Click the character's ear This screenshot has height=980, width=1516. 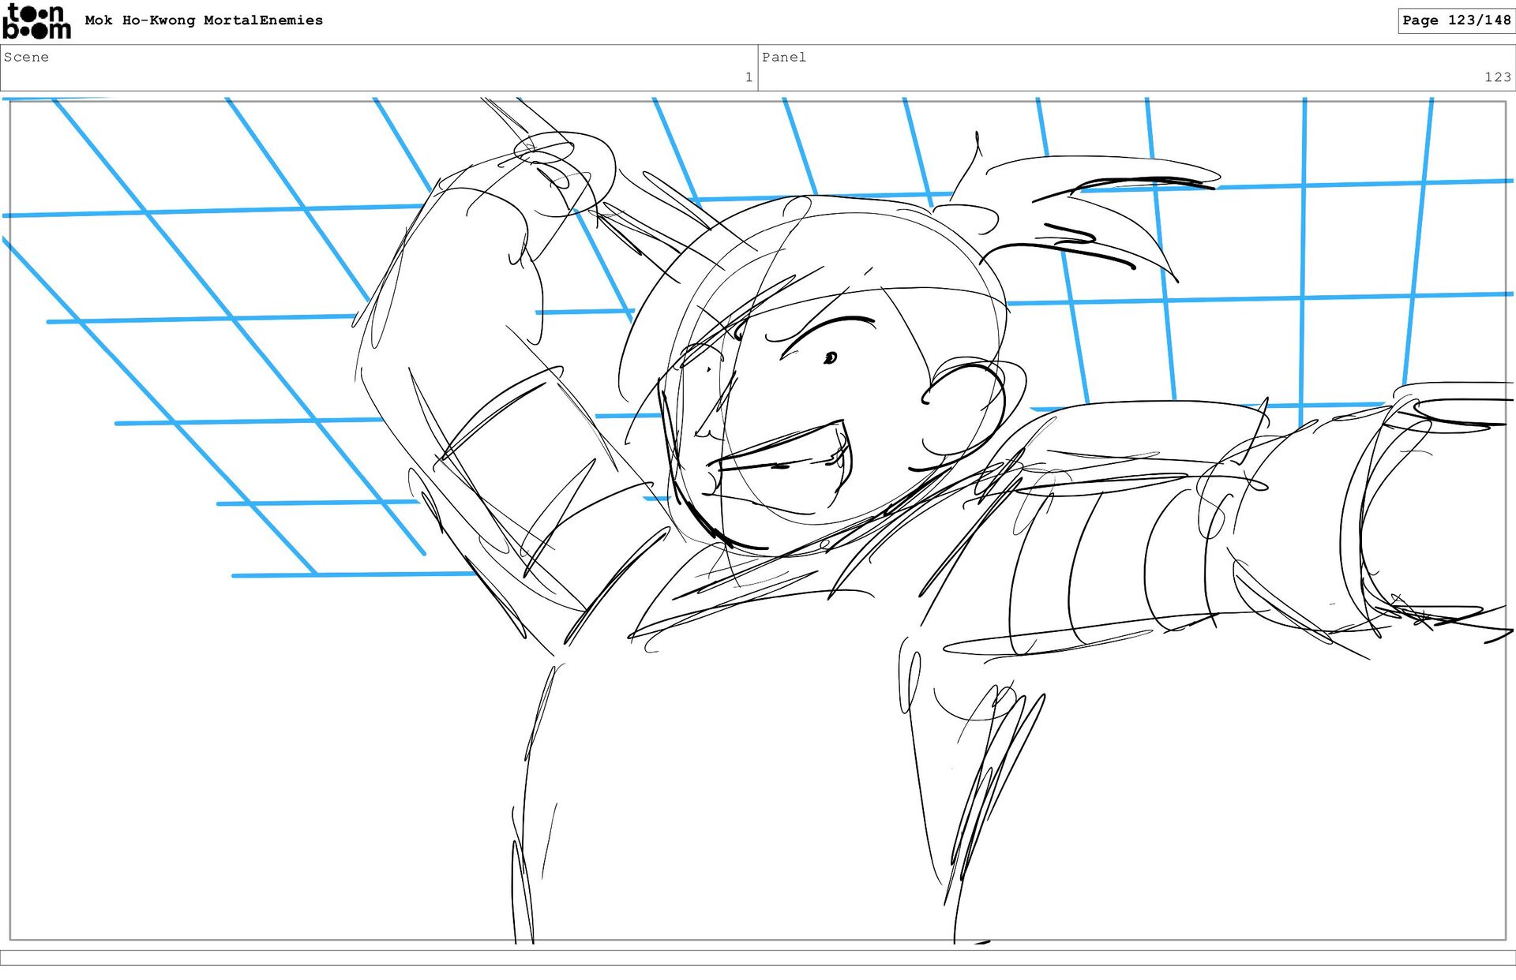965,410
